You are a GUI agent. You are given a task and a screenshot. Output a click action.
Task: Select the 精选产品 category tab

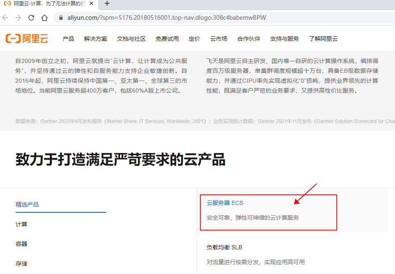[27, 204]
